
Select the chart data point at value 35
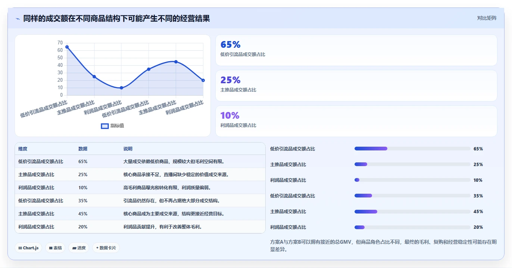pyautogui.click(x=149, y=69)
